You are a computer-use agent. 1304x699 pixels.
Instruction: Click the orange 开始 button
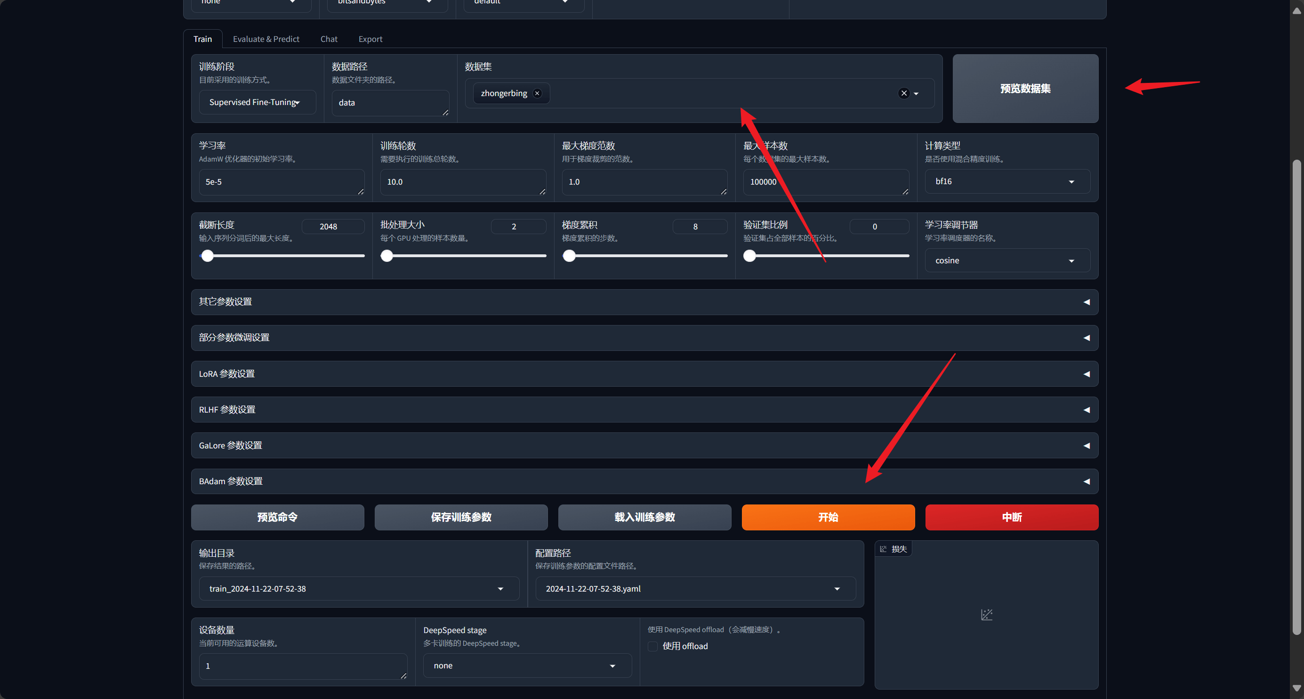click(828, 517)
